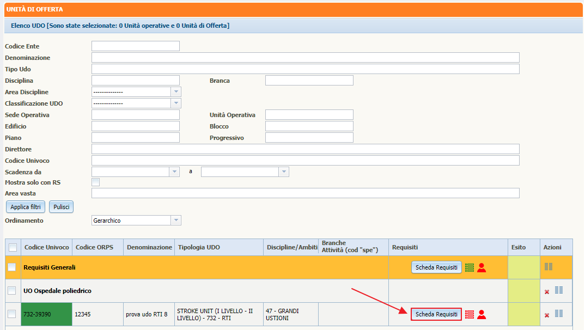Viewport: 585px width, 330px height.
Task: Click red X delete icon in prova udo RTI 8 row
Action: pyautogui.click(x=547, y=315)
